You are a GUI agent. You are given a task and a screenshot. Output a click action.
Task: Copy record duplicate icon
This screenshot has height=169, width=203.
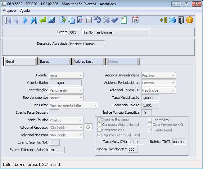(x=71, y=20)
